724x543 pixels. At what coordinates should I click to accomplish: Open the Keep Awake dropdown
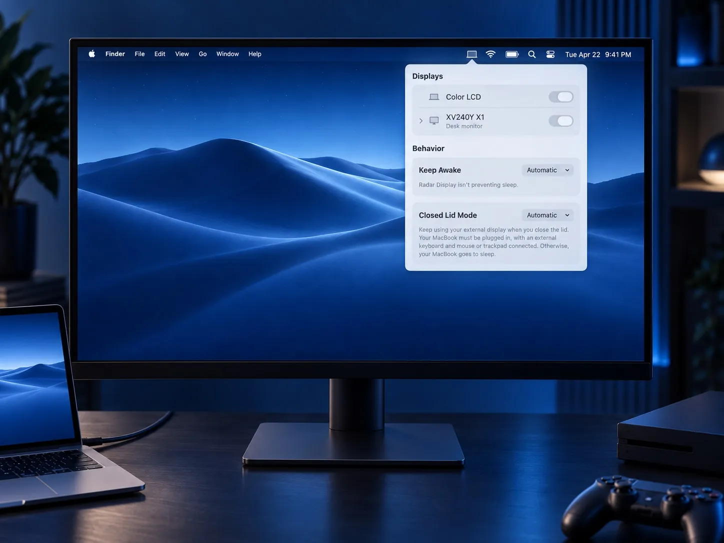tap(547, 170)
